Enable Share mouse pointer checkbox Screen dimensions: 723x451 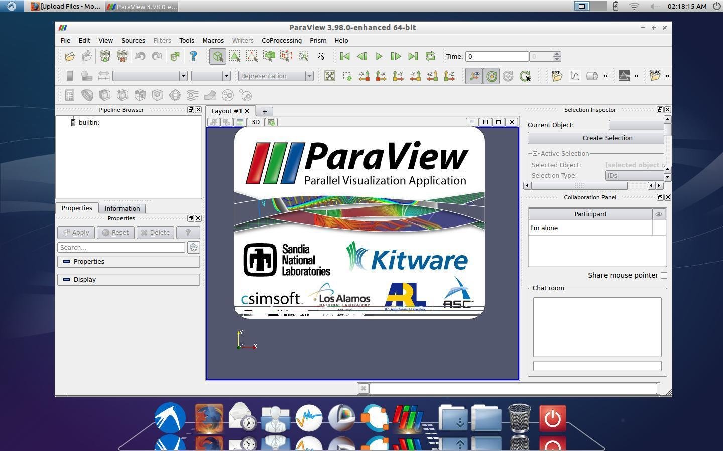(664, 275)
